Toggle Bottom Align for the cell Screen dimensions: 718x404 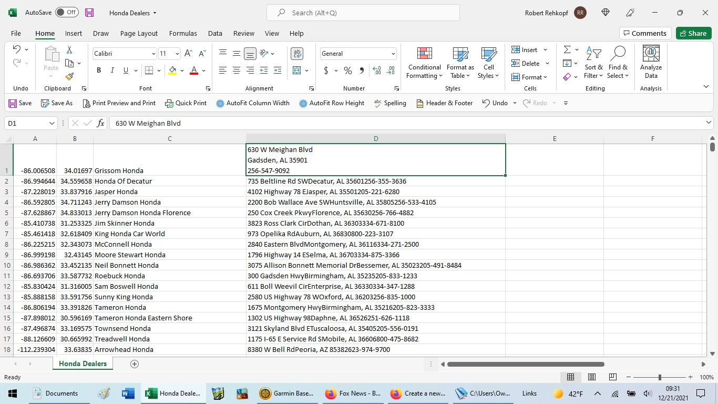pyautogui.click(x=250, y=54)
